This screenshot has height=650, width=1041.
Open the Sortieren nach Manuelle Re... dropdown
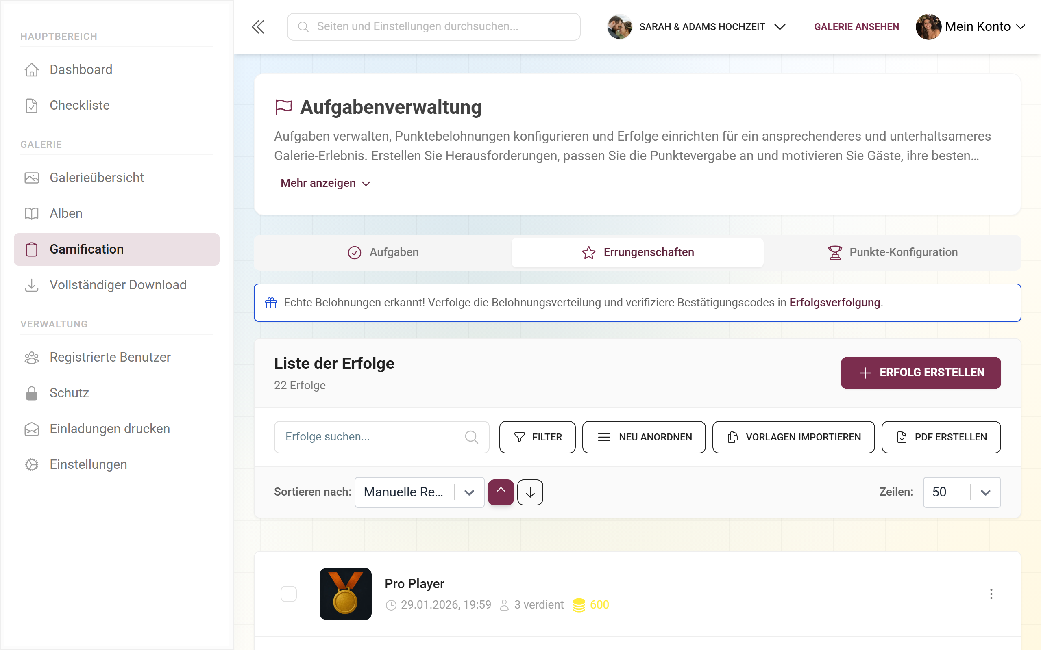419,492
